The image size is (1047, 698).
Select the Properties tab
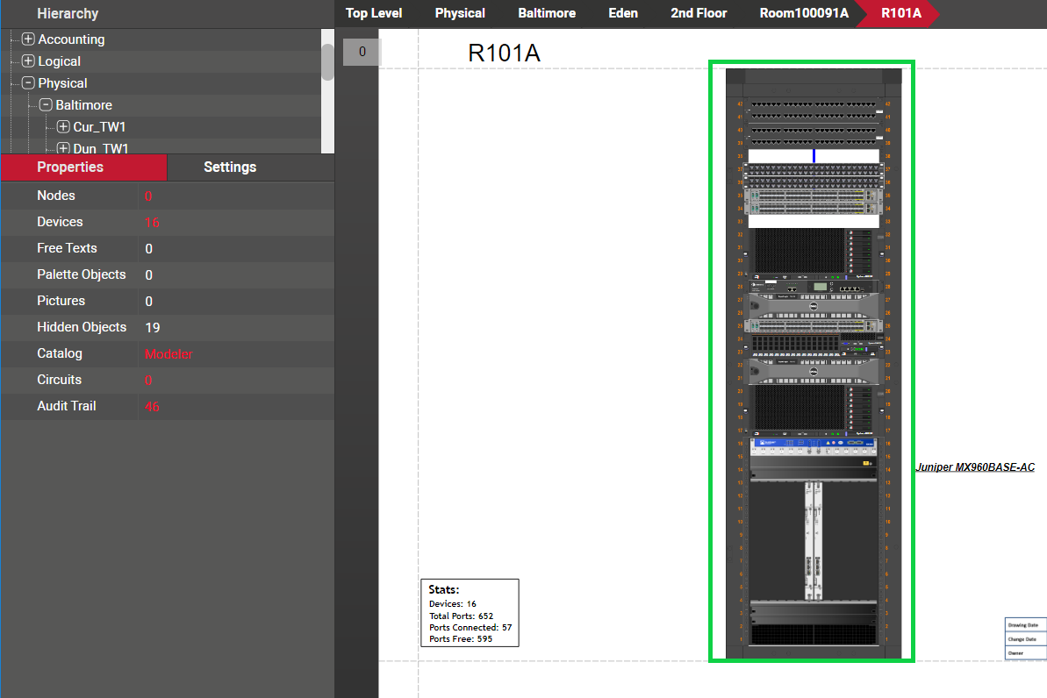[x=70, y=167]
